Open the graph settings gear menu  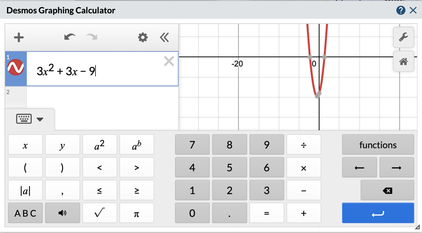143,37
